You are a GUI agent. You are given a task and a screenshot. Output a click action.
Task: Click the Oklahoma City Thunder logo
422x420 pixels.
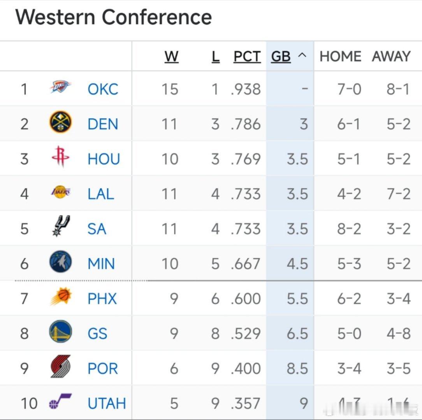[x=60, y=87]
